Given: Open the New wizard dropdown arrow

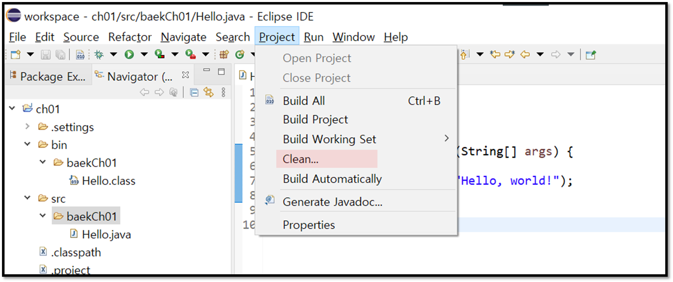Looking at the screenshot, I should click(30, 54).
